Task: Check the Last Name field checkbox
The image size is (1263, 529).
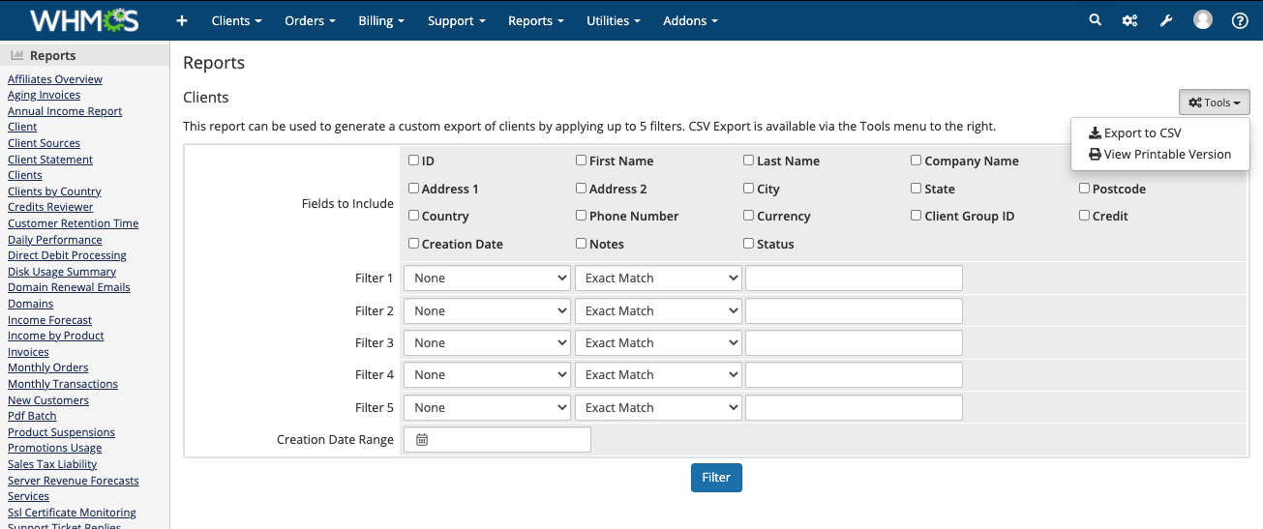Action: pyautogui.click(x=749, y=161)
